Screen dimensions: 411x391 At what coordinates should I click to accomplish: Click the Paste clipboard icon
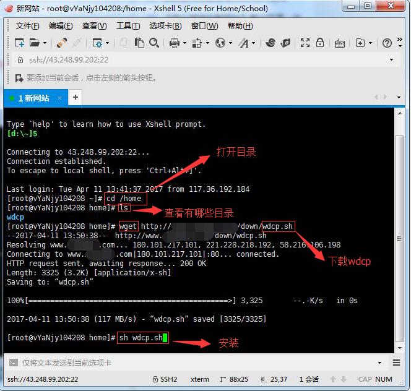click(x=139, y=43)
